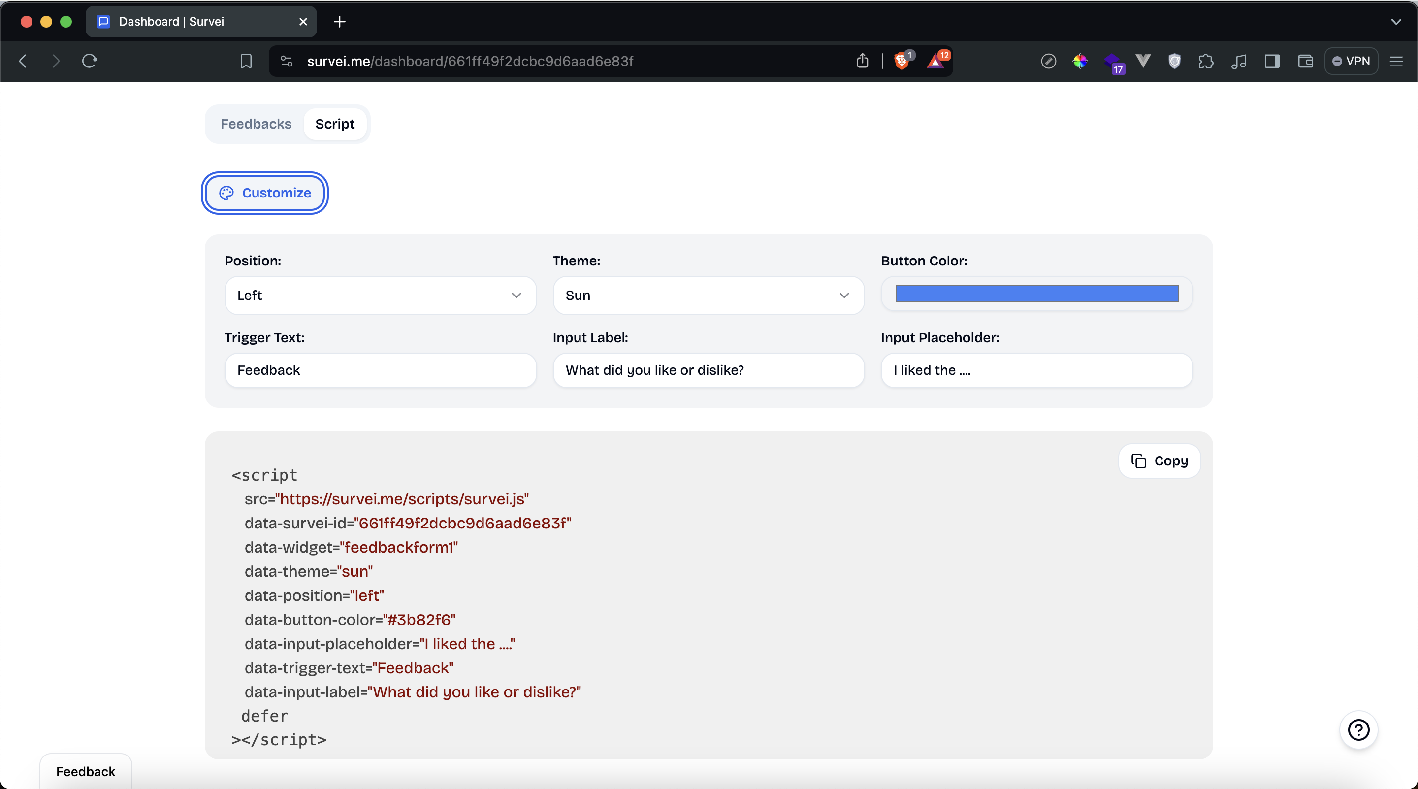The width and height of the screenshot is (1418, 789).
Task: Click the address bar URL
Action: (470, 61)
